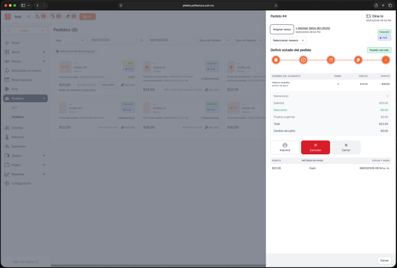Collapse the Pedidos sidebar section
This screenshot has width=397, height=268.
[x=25, y=98]
